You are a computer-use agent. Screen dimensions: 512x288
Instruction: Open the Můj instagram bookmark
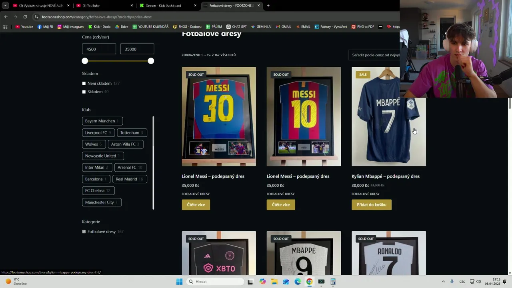(70, 27)
